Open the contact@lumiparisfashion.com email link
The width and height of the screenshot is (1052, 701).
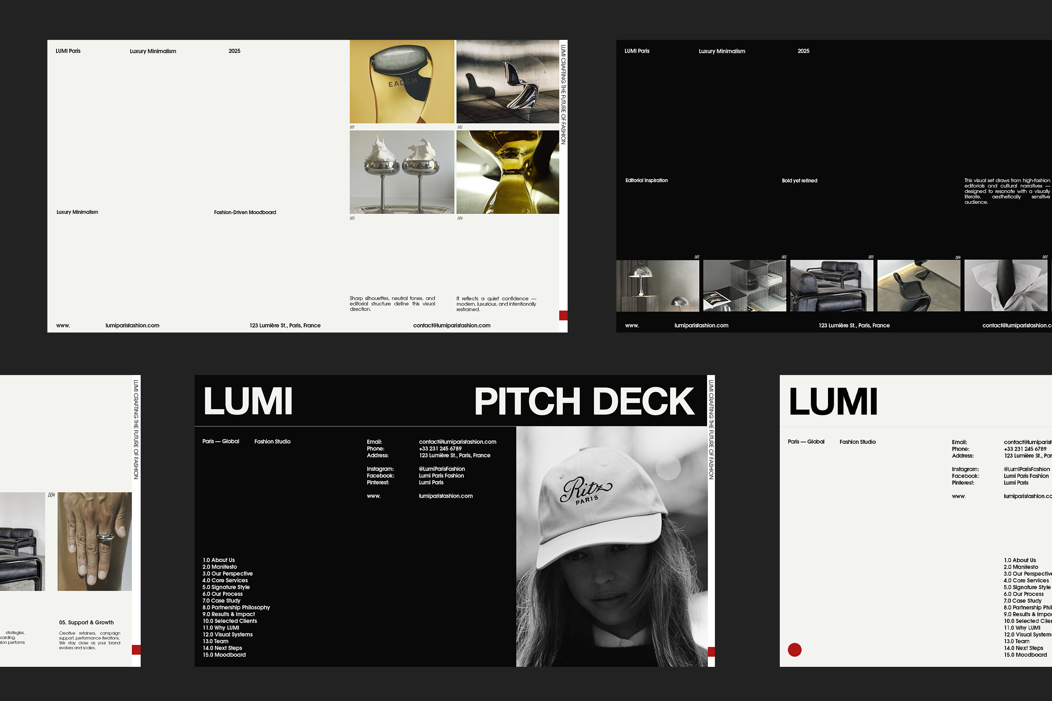[x=457, y=442]
